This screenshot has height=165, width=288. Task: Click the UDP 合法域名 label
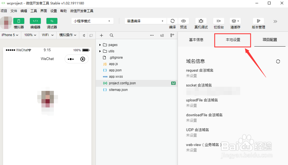(x=198, y=130)
